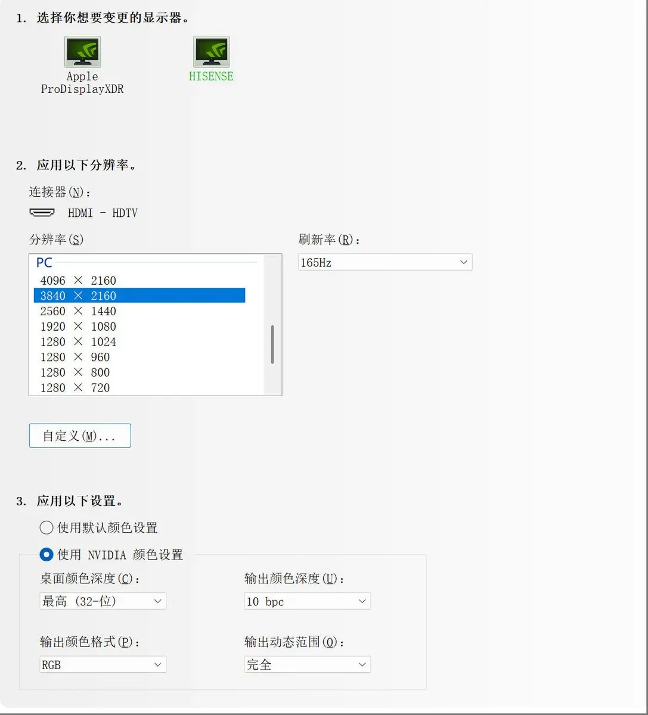648x715 pixels.
Task: Select resolution 1280 × 960
Action: click(139, 357)
